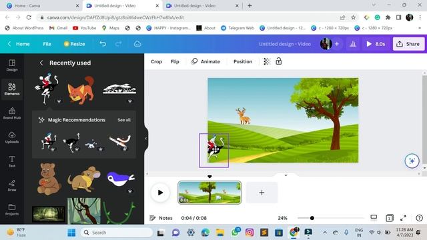Open the Animate option
Image resolution: width=427 pixels, height=240 pixels.
205,61
